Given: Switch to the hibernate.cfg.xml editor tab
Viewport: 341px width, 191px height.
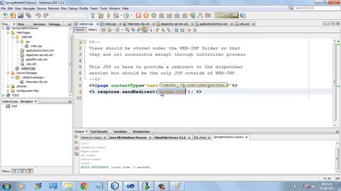Looking at the screenshot, I should 139,24.
